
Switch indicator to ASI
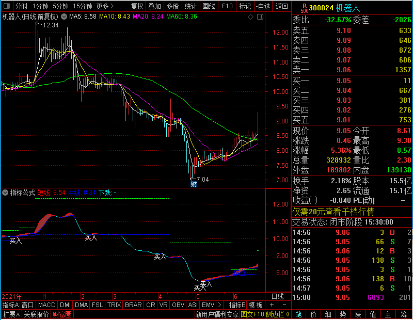pyautogui.click(x=193, y=305)
